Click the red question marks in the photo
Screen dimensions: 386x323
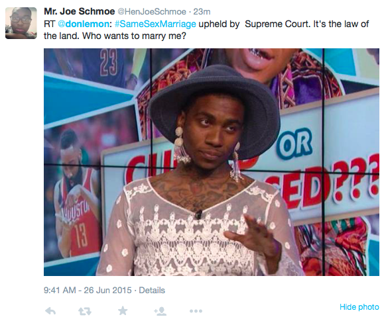coord(355,178)
